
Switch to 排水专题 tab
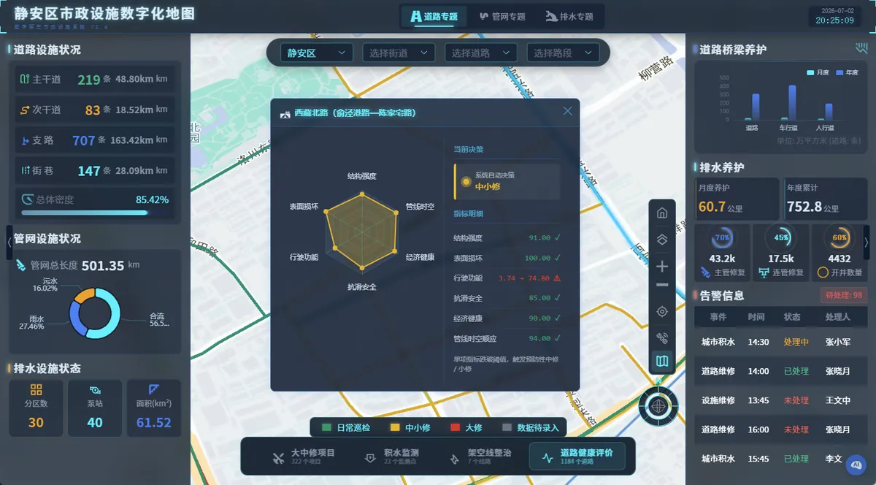pyautogui.click(x=569, y=16)
